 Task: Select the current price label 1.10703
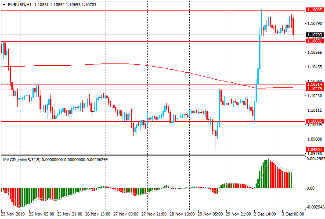click(314, 35)
